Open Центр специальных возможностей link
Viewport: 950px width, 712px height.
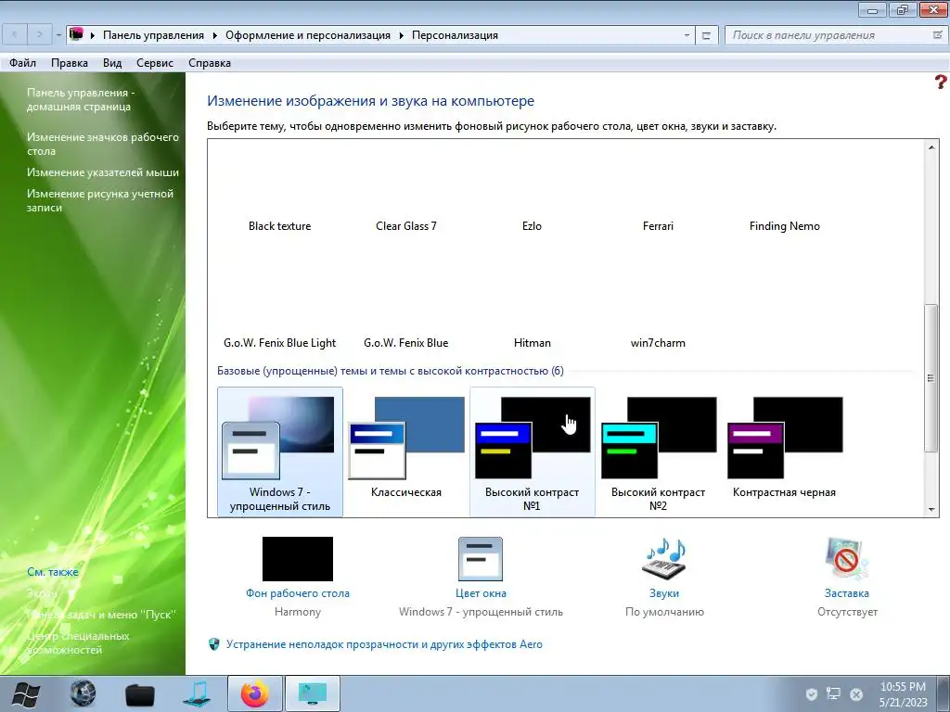point(78,643)
